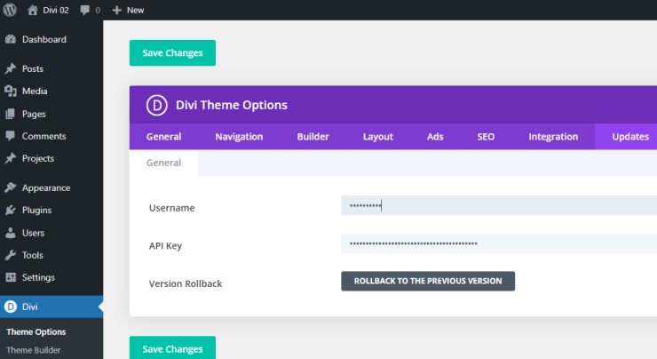Click the plus icon beside New
The height and width of the screenshot is (359, 657).
pos(117,10)
